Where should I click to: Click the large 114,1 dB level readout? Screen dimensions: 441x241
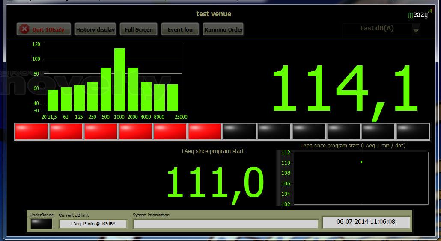345,90
